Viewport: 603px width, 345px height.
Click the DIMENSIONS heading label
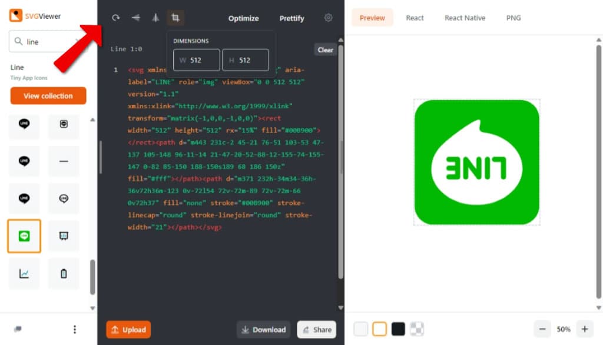tap(191, 41)
